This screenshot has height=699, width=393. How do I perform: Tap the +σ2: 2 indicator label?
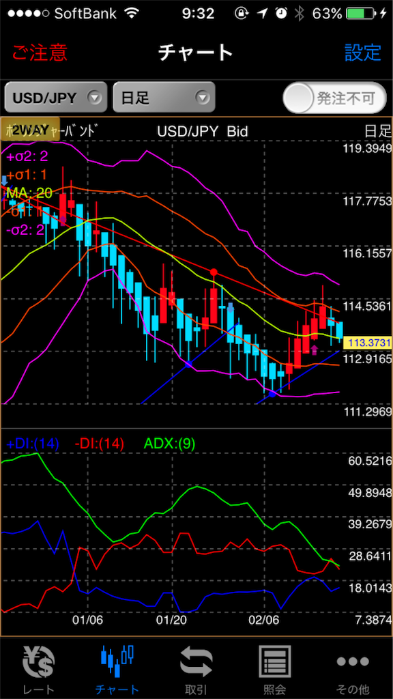click(27, 156)
